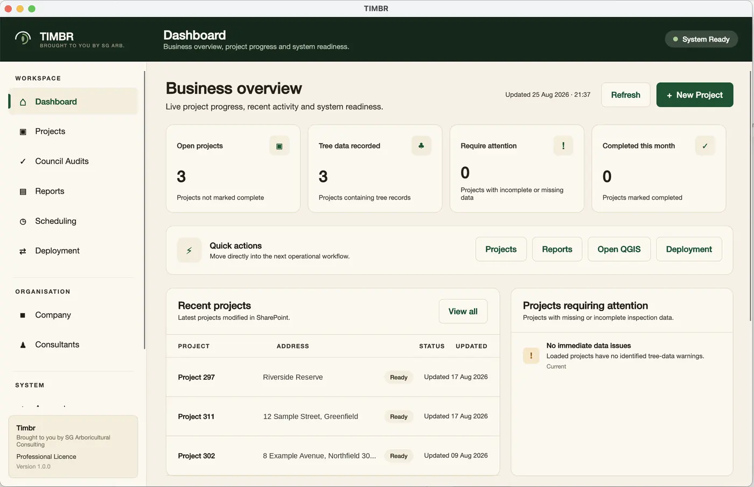This screenshot has width=754, height=487.
Task: Click the Completed this month check icon
Action: click(x=705, y=146)
